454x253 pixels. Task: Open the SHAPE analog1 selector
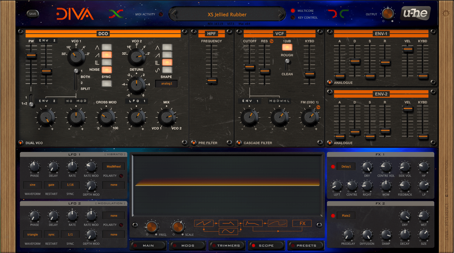(166, 84)
